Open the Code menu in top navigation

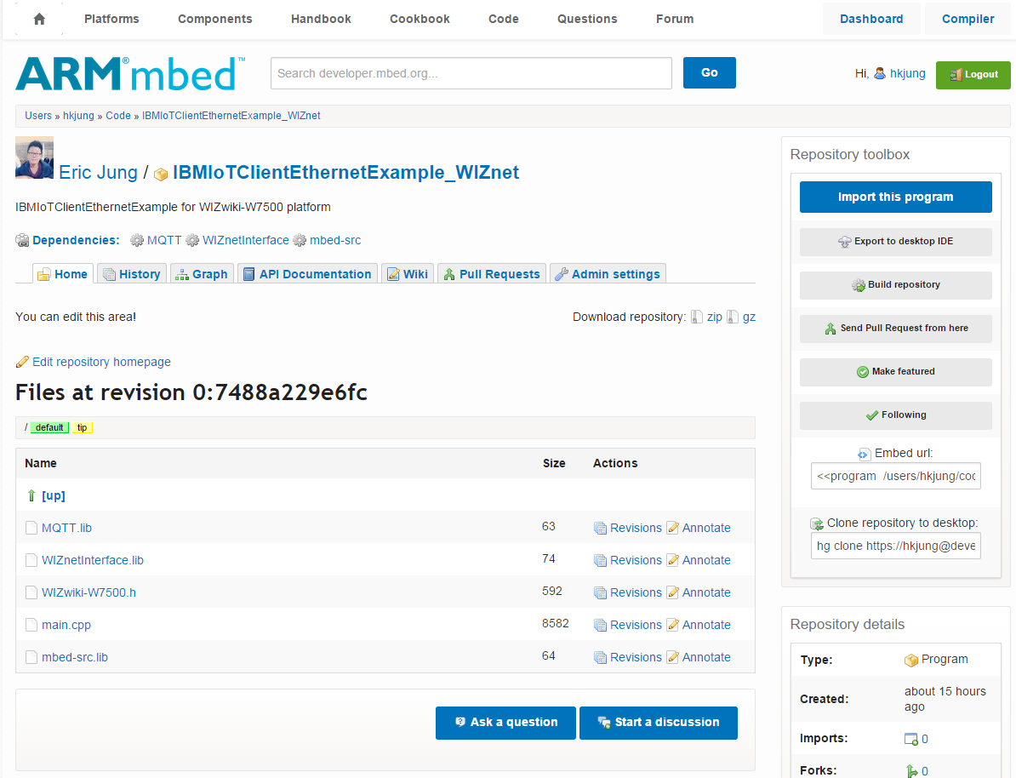[504, 19]
